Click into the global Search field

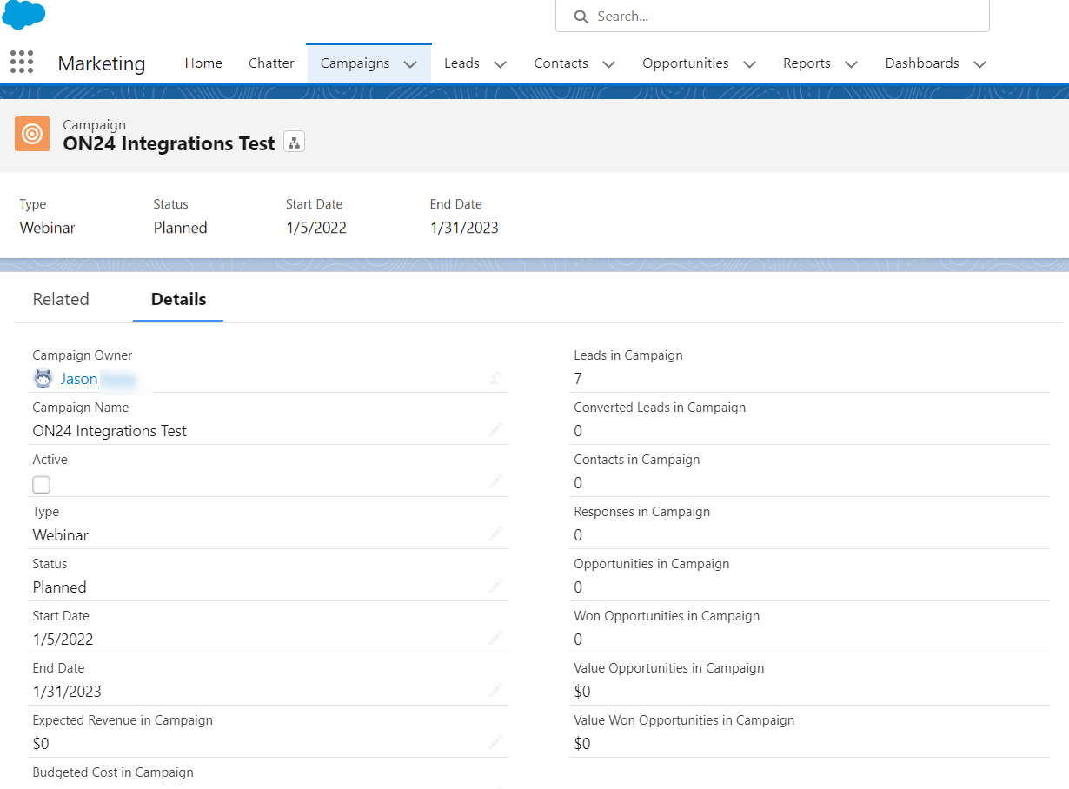(772, 17)
